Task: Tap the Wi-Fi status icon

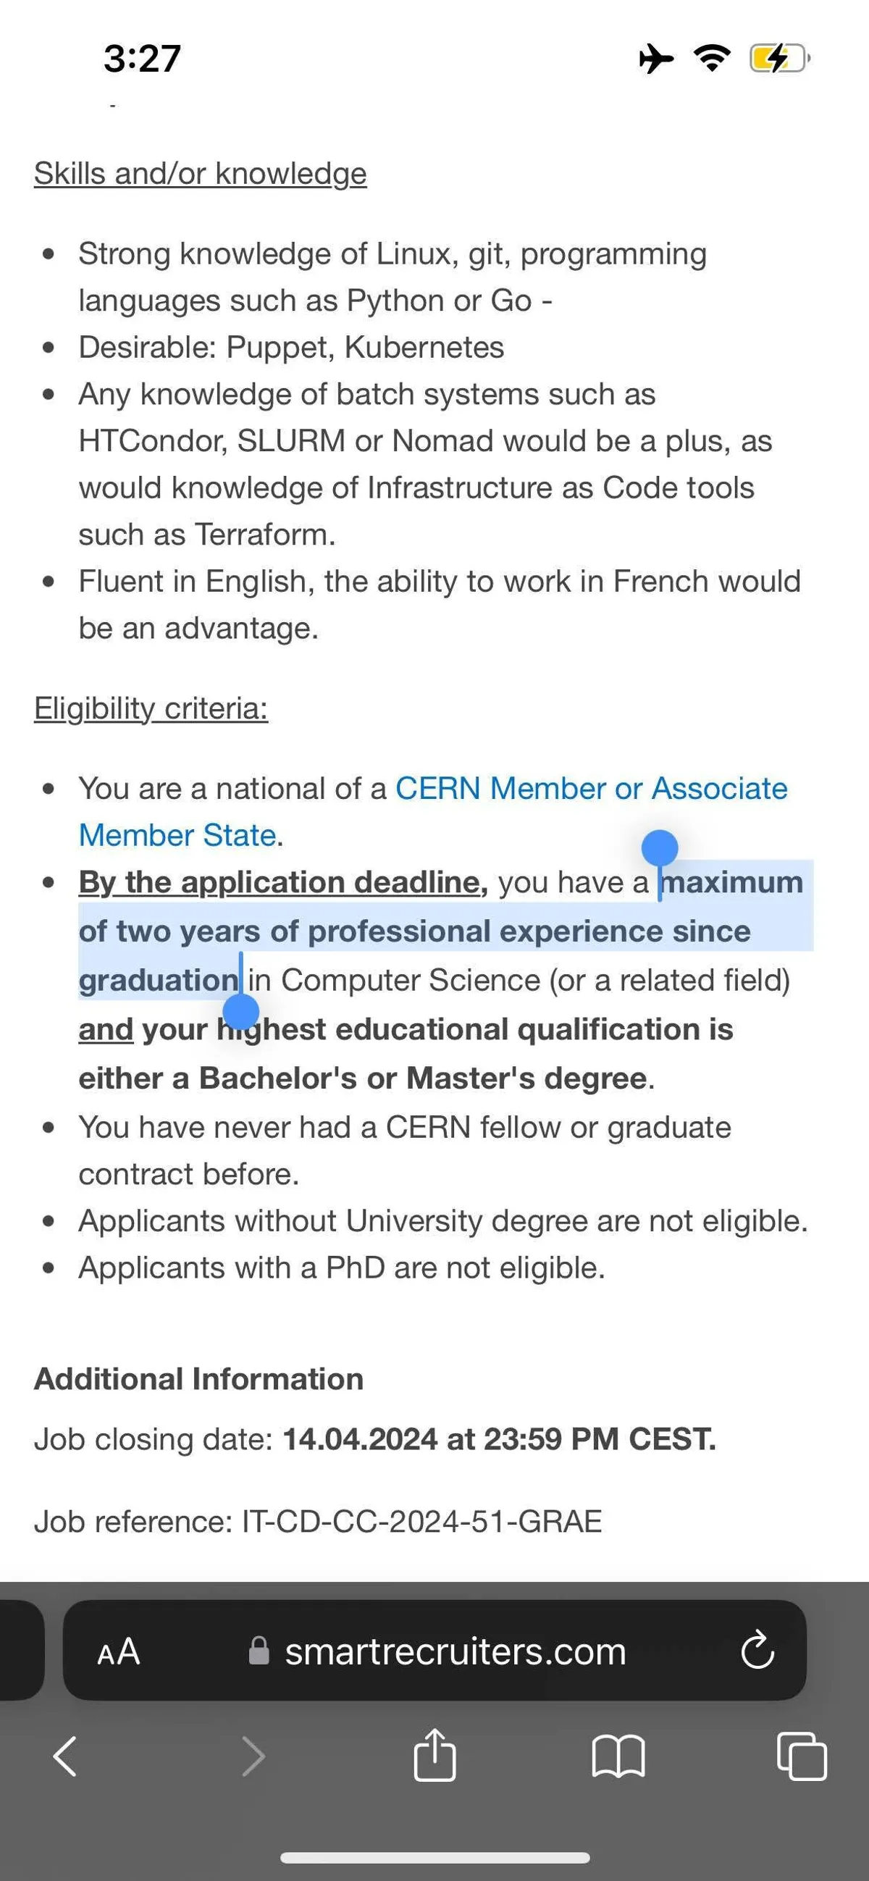Action: [x=712, y=59]
